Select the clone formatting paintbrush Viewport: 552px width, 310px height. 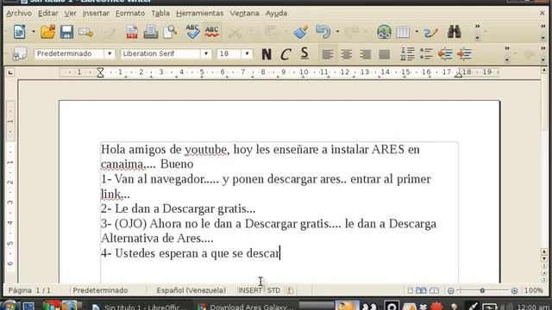click(301, 32)
